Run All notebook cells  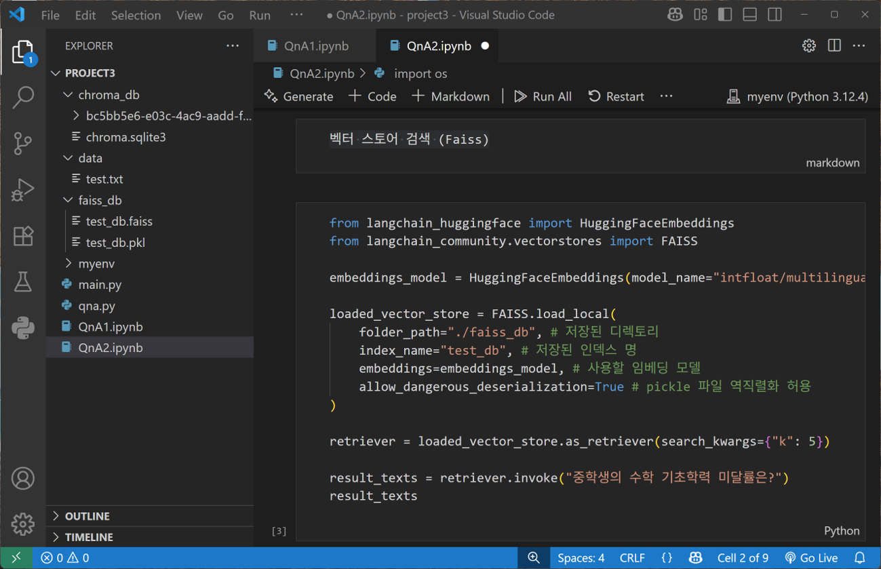click(x=543, y=96)
